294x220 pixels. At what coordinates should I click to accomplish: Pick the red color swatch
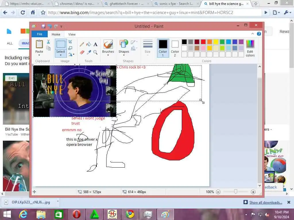pyautogui.click(x=203, y=42)
